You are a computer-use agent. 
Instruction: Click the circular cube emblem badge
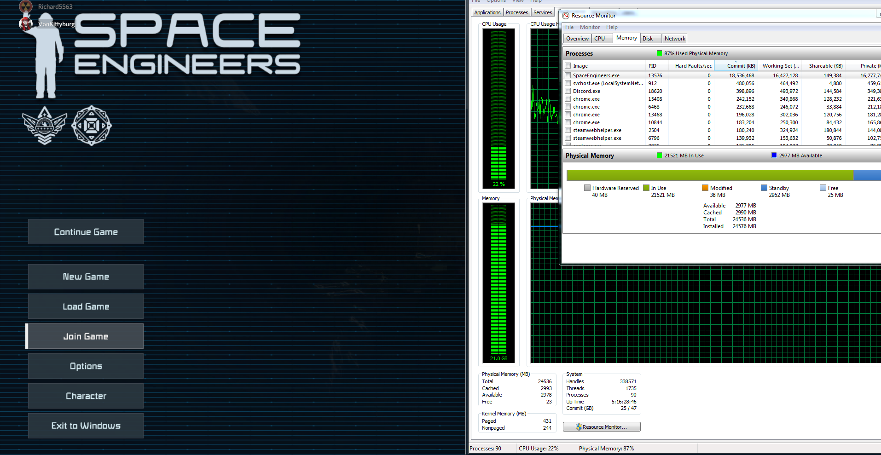click(x=92, y=126)
